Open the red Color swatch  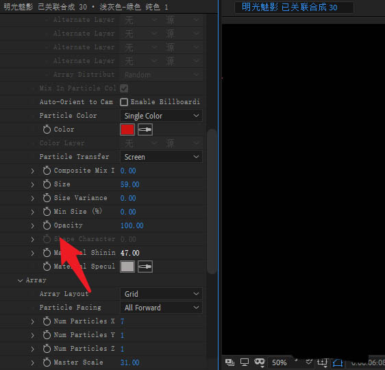pyautogui.click(x=127, y=129)
